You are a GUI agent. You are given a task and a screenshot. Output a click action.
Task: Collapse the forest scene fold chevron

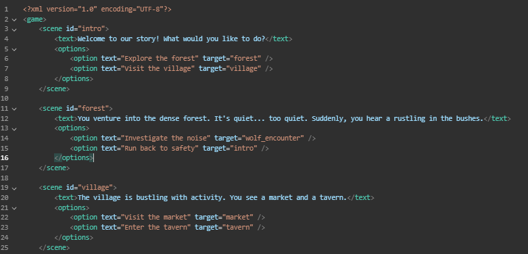[x=14, y=109]
